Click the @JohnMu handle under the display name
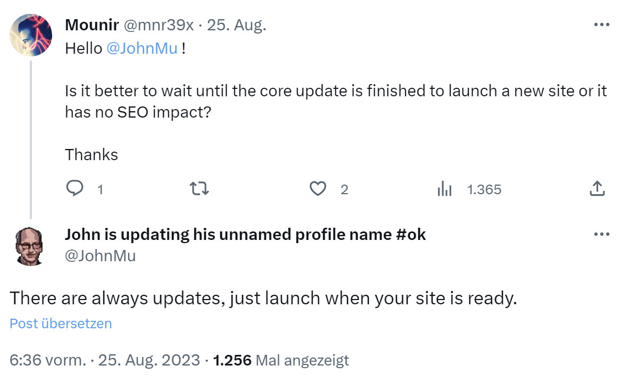 101,256
